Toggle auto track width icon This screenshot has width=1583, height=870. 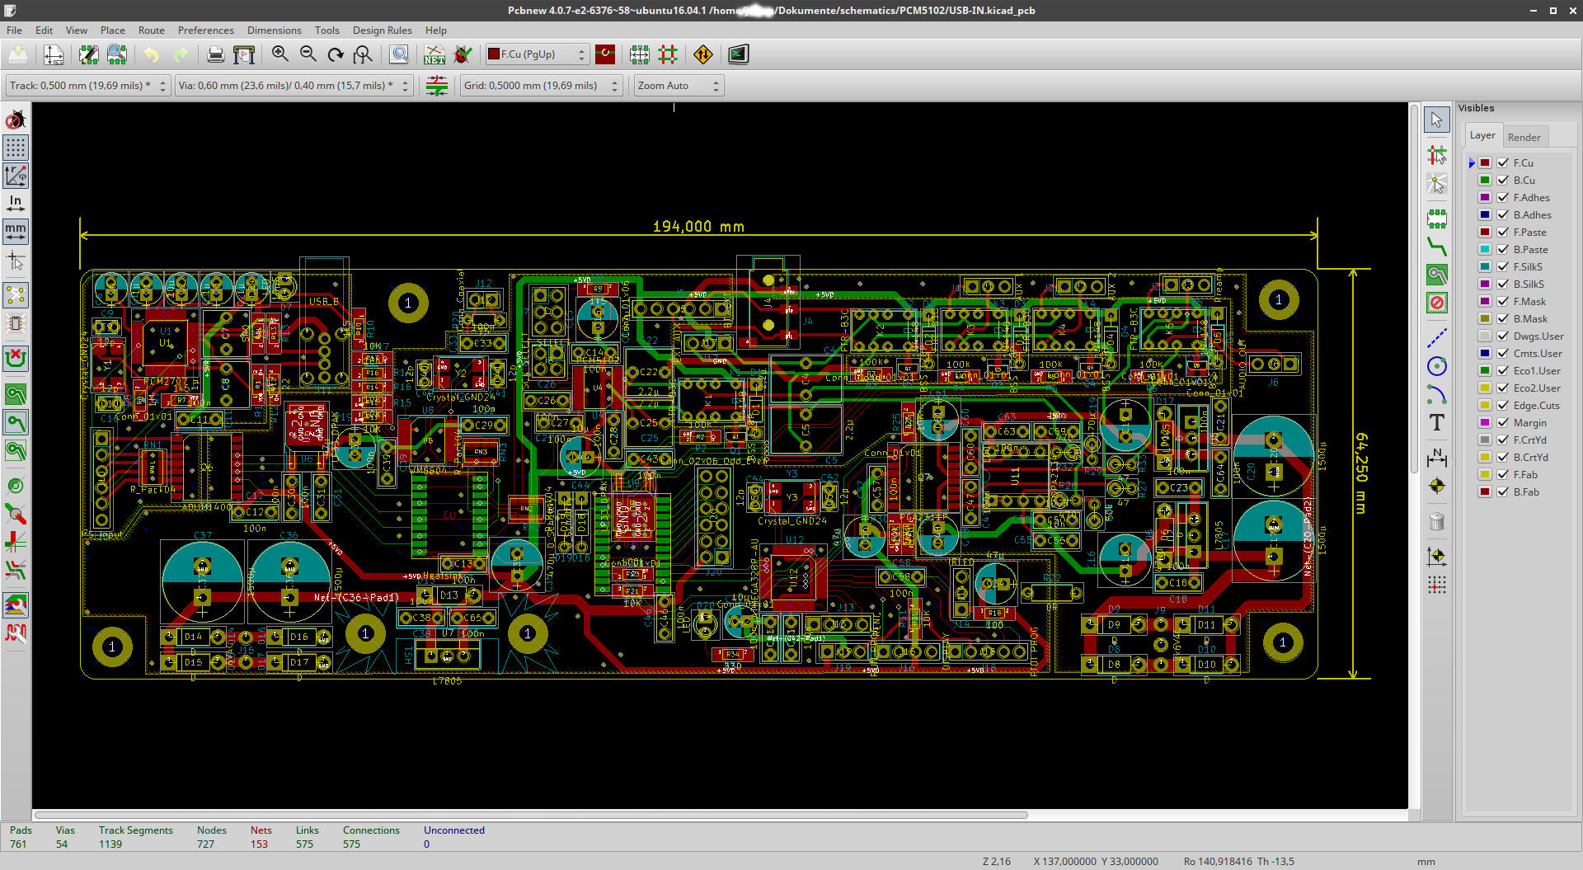(x=437, y=86)
